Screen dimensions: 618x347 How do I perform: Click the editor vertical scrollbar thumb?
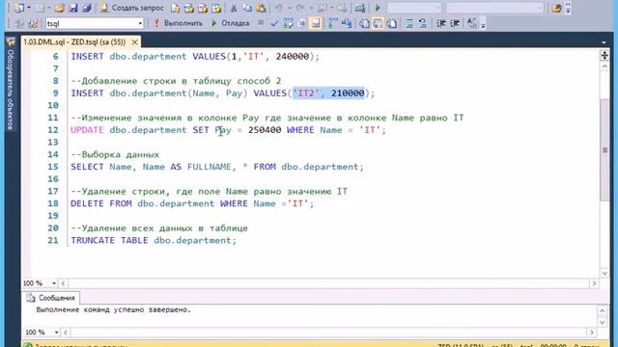point(604,149)
